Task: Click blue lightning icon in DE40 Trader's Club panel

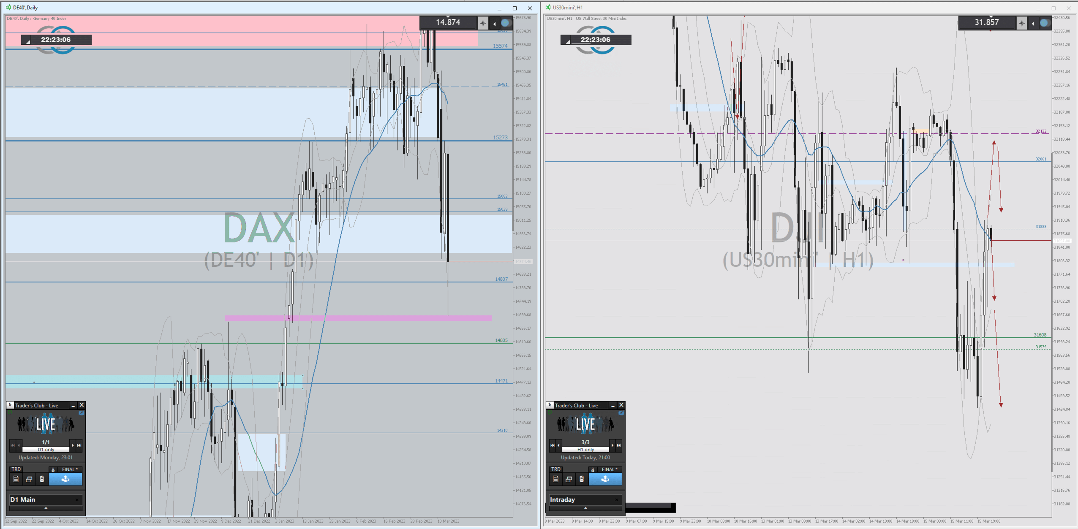Action: tap(82, 413)
